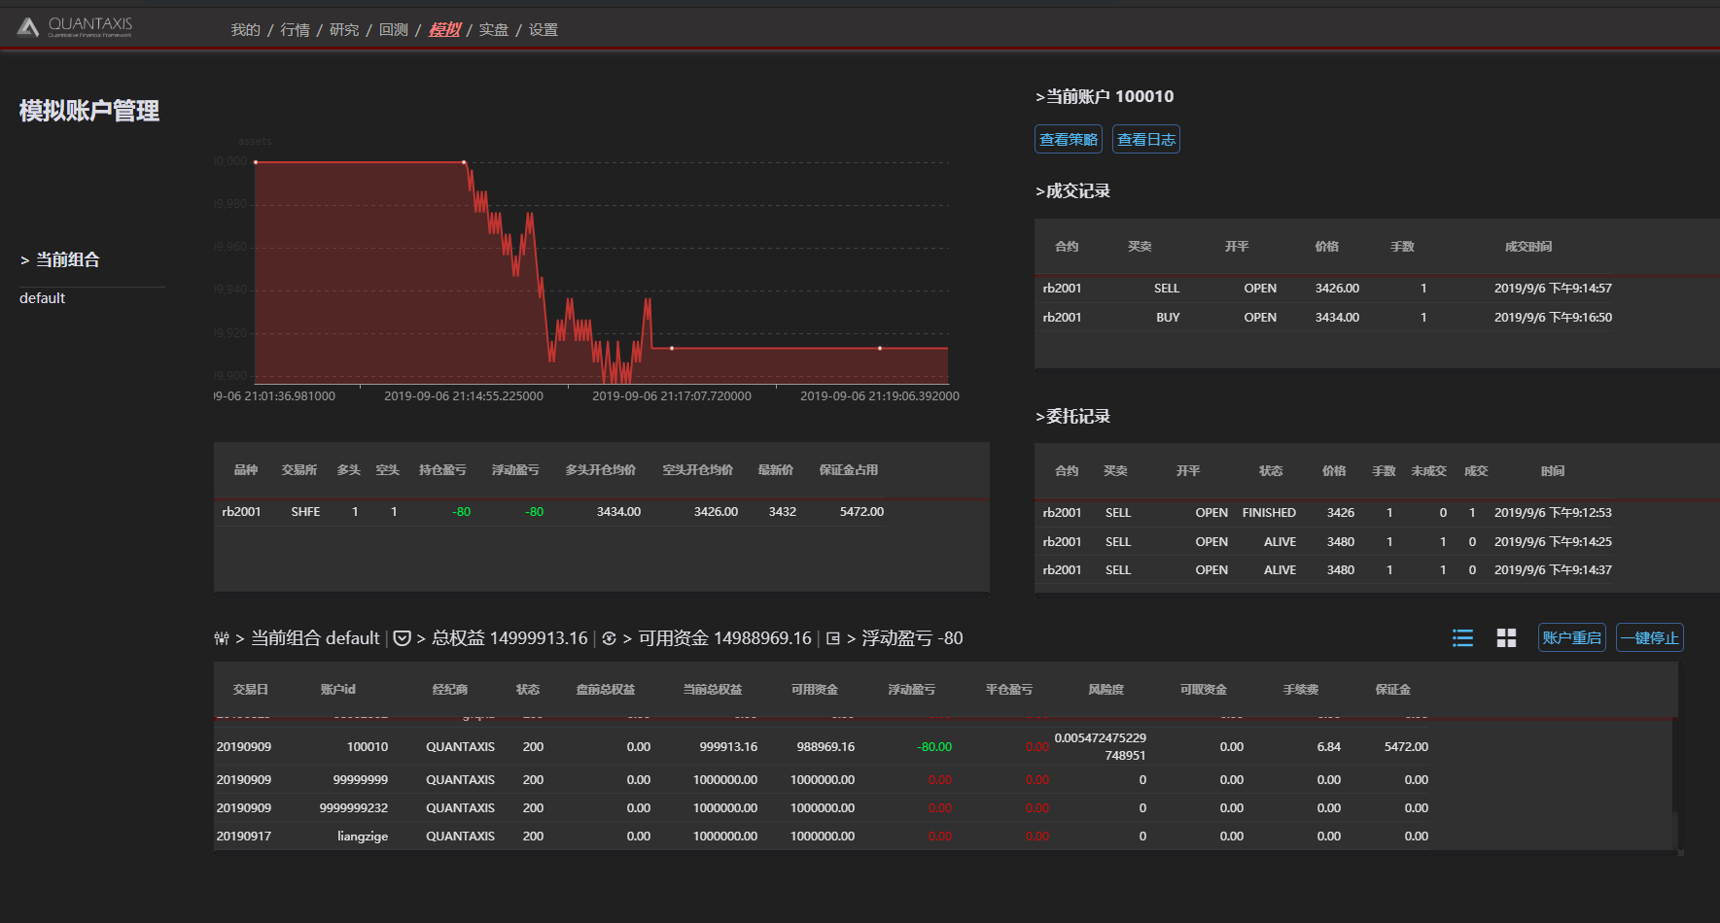
Task: Click the QUANTAXIS logo icon
Action: (28, 27)
